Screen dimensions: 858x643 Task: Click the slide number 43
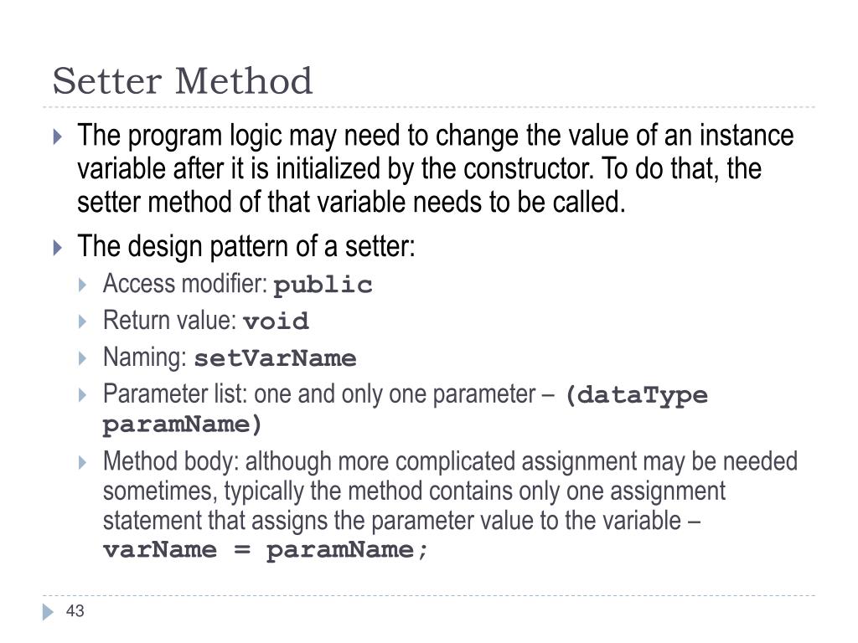(x=75, y=610)
